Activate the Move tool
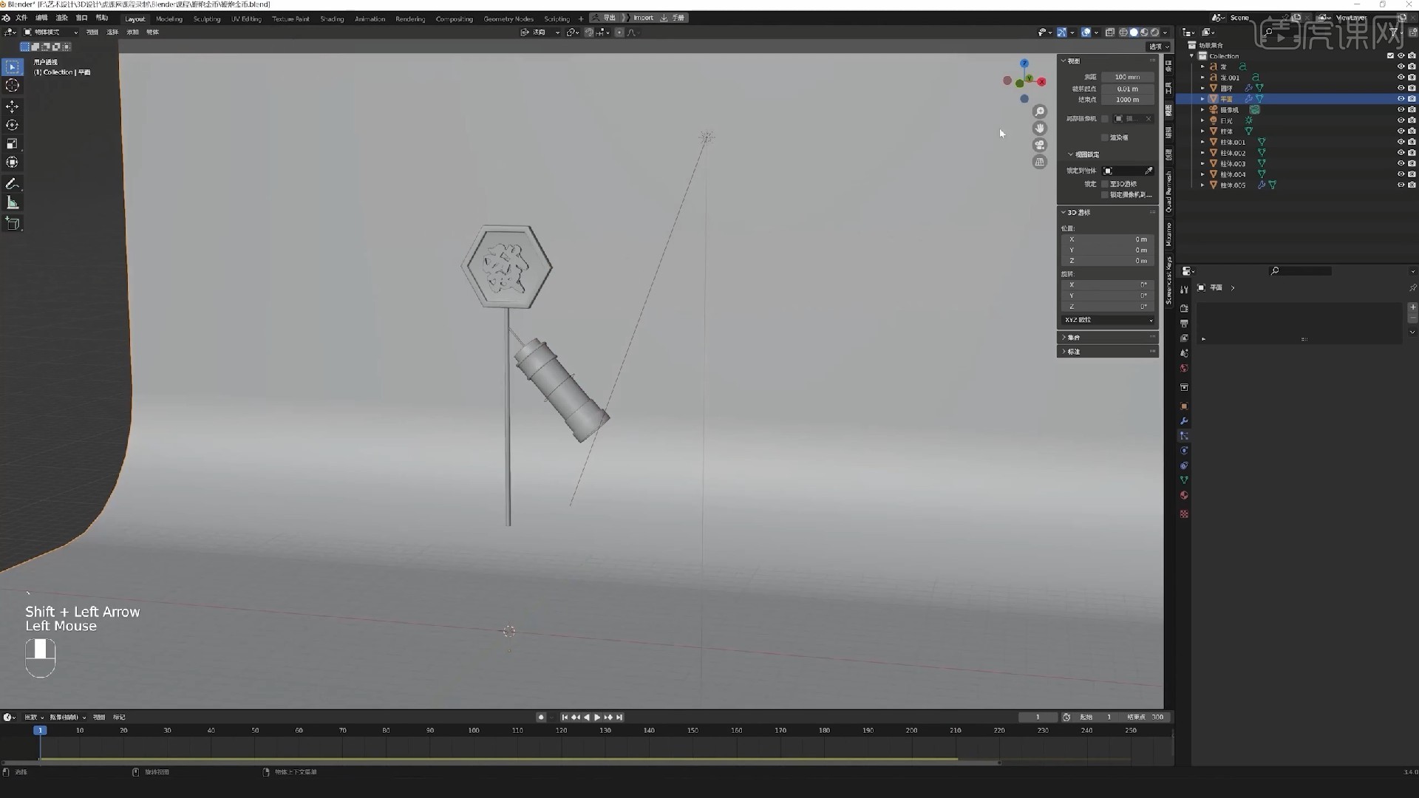This screenshot has height=798, width=1419. (x=12, y=106)
